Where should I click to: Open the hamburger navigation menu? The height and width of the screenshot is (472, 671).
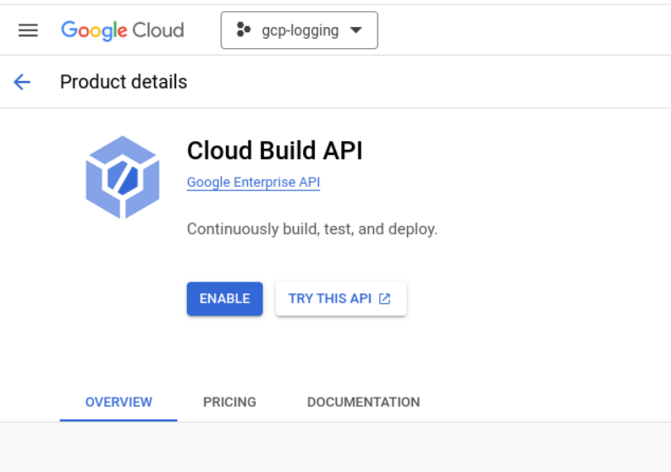click(x=28, y=30)
